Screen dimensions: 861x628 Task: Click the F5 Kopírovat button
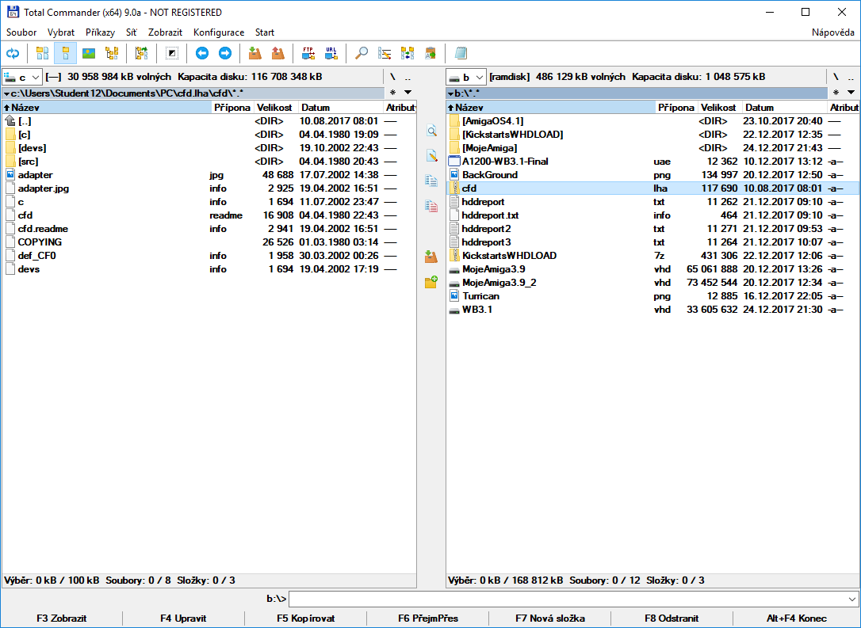pos(306,618)
